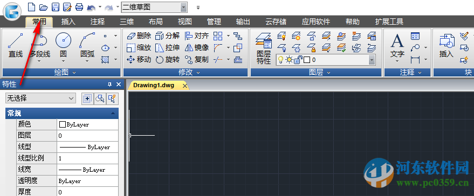This screenshot has width=474, height=196.
Task: Click the 分解 explode tool
Action: click(168, 36)
